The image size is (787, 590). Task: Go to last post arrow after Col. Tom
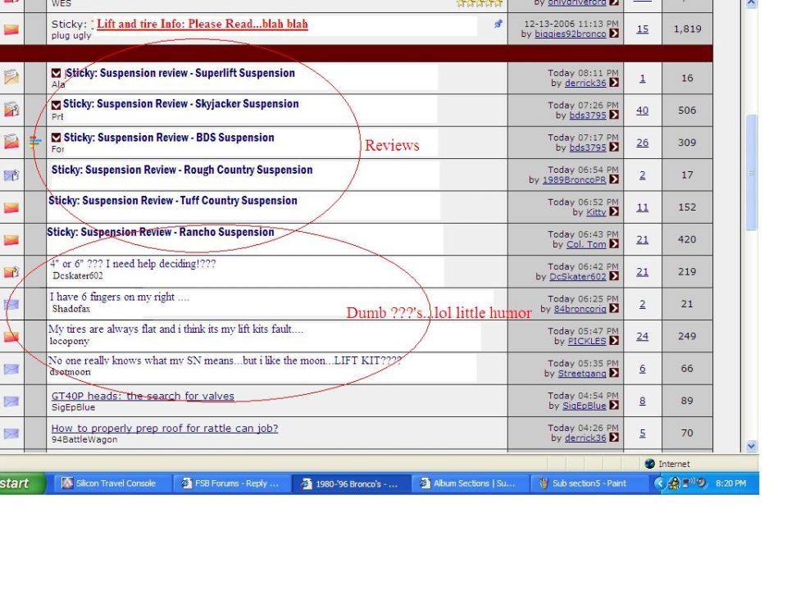click(x=614, y=244)
